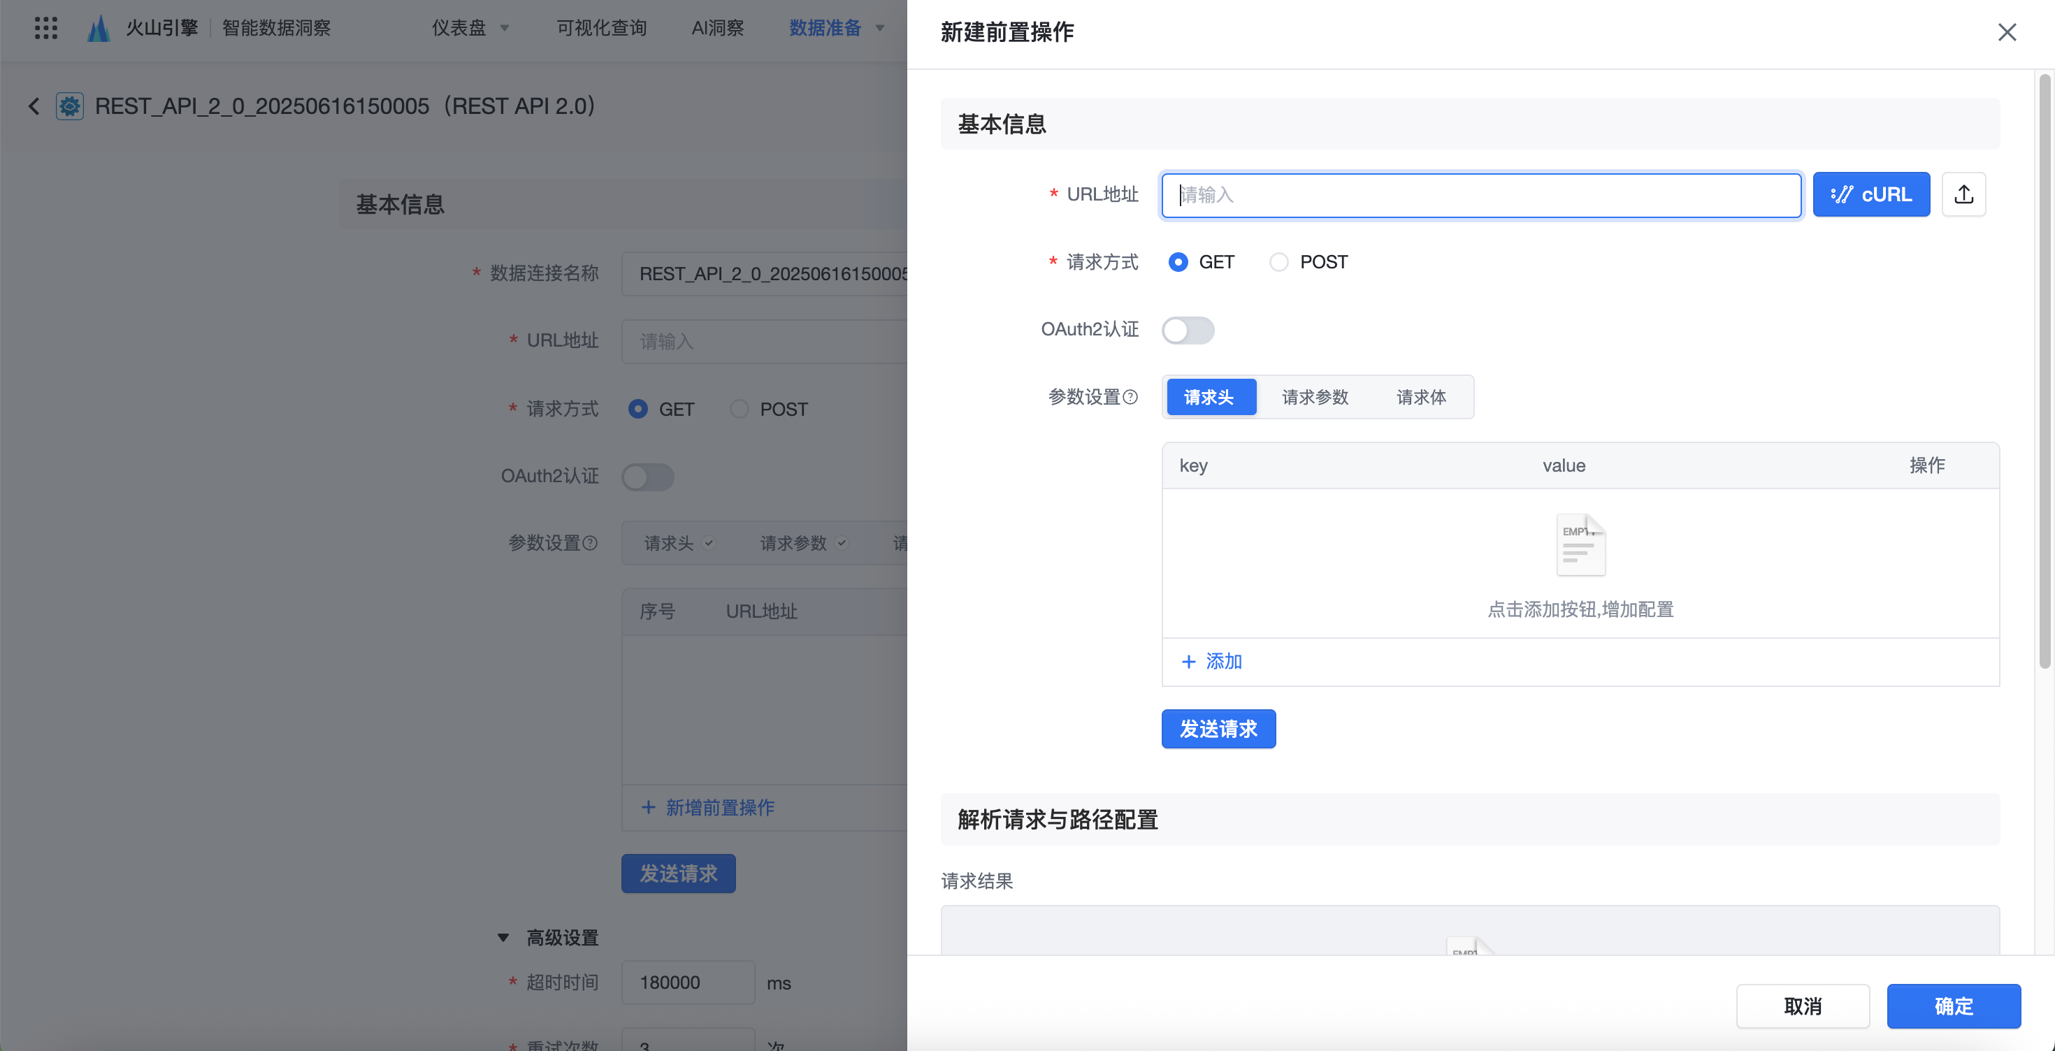Click the 取消 button

point(1802,1006)
